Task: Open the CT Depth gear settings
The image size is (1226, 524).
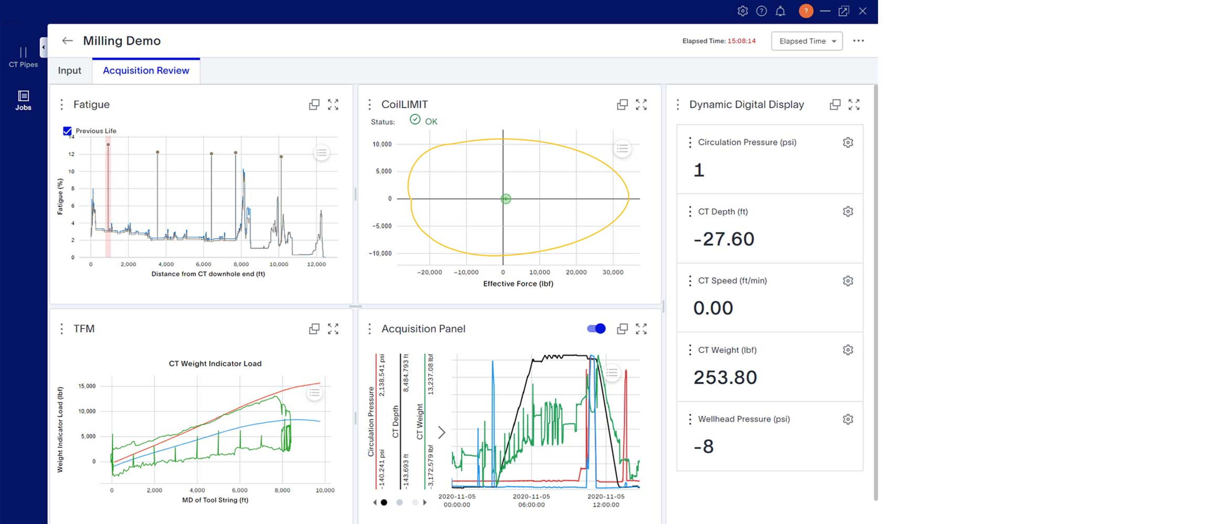Action: click(x=848, y=211)
